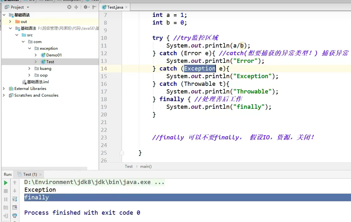Select Scratches and Consoles
This screenshot has width=351, height=222.
[36, 95]
